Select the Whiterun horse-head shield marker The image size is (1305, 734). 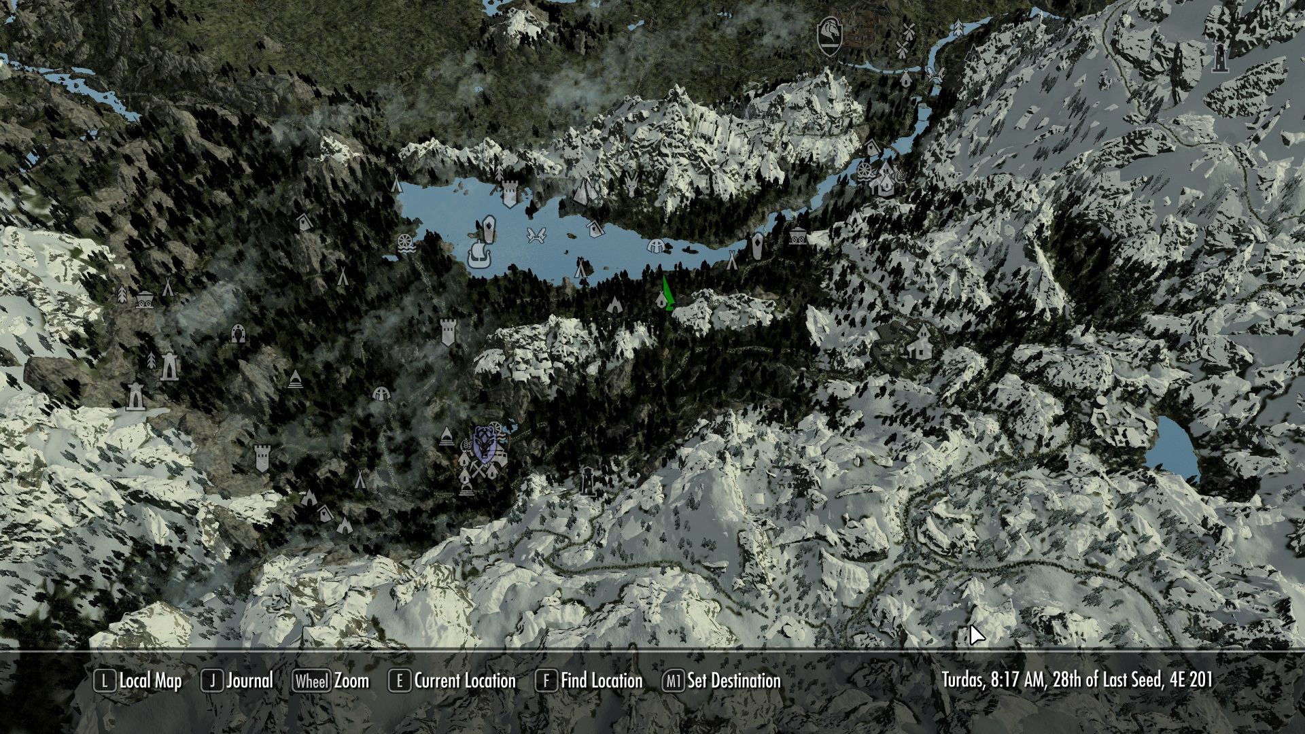tap(830, 36)
